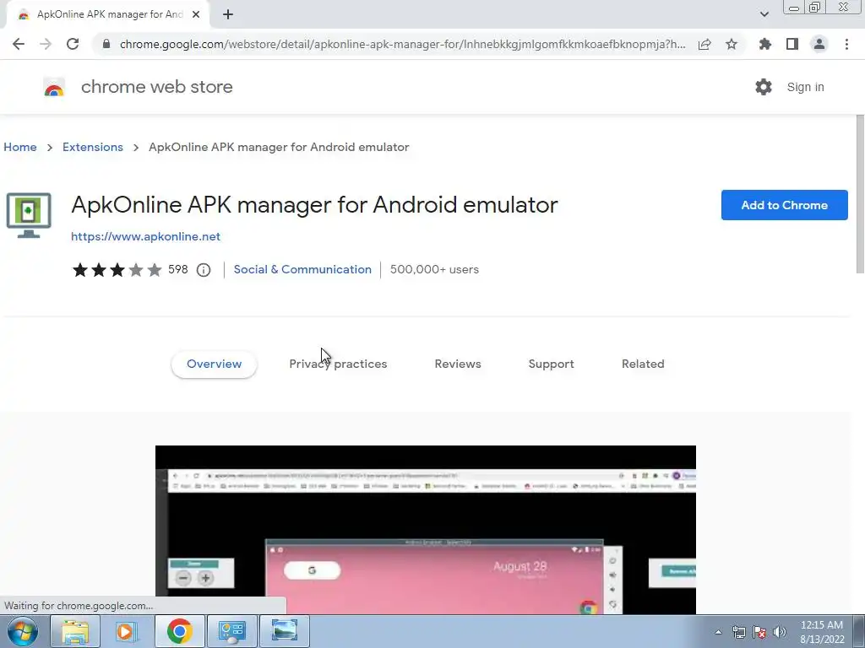Click the 500,000+ users text
This screenshot has width=865, height=648.
[434, 269]
